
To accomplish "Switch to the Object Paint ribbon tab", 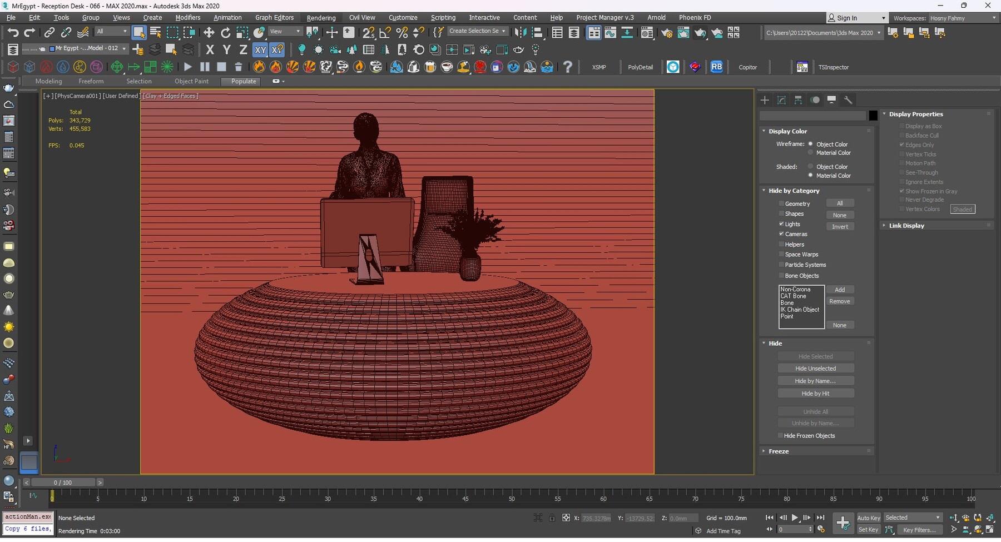I will click(x=191, y=81).
